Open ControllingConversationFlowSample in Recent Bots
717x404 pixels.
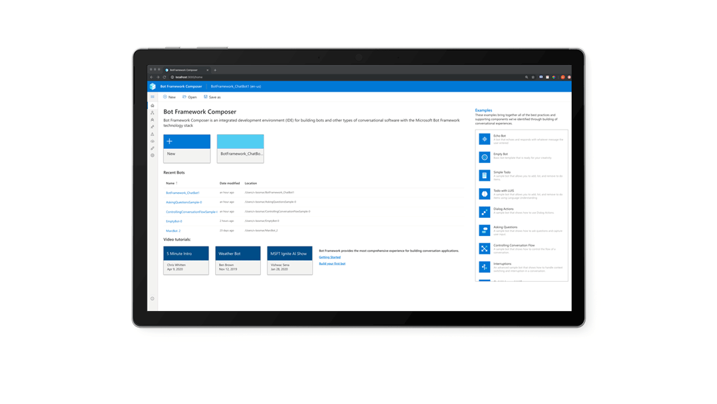click(x=192, y=212)
